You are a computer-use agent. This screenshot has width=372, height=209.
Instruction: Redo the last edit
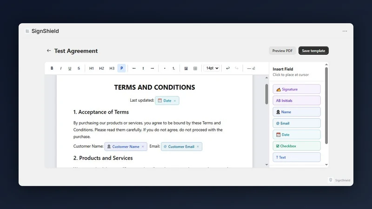tap(237, 68)
